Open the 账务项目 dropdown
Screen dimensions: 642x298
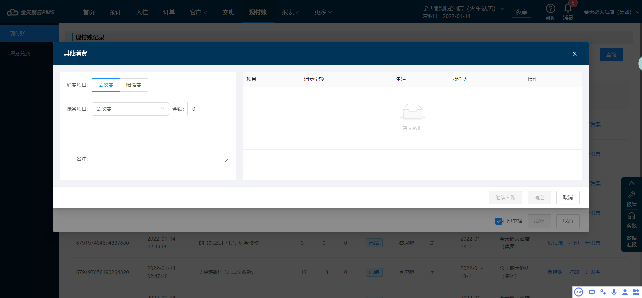point(130,109)
